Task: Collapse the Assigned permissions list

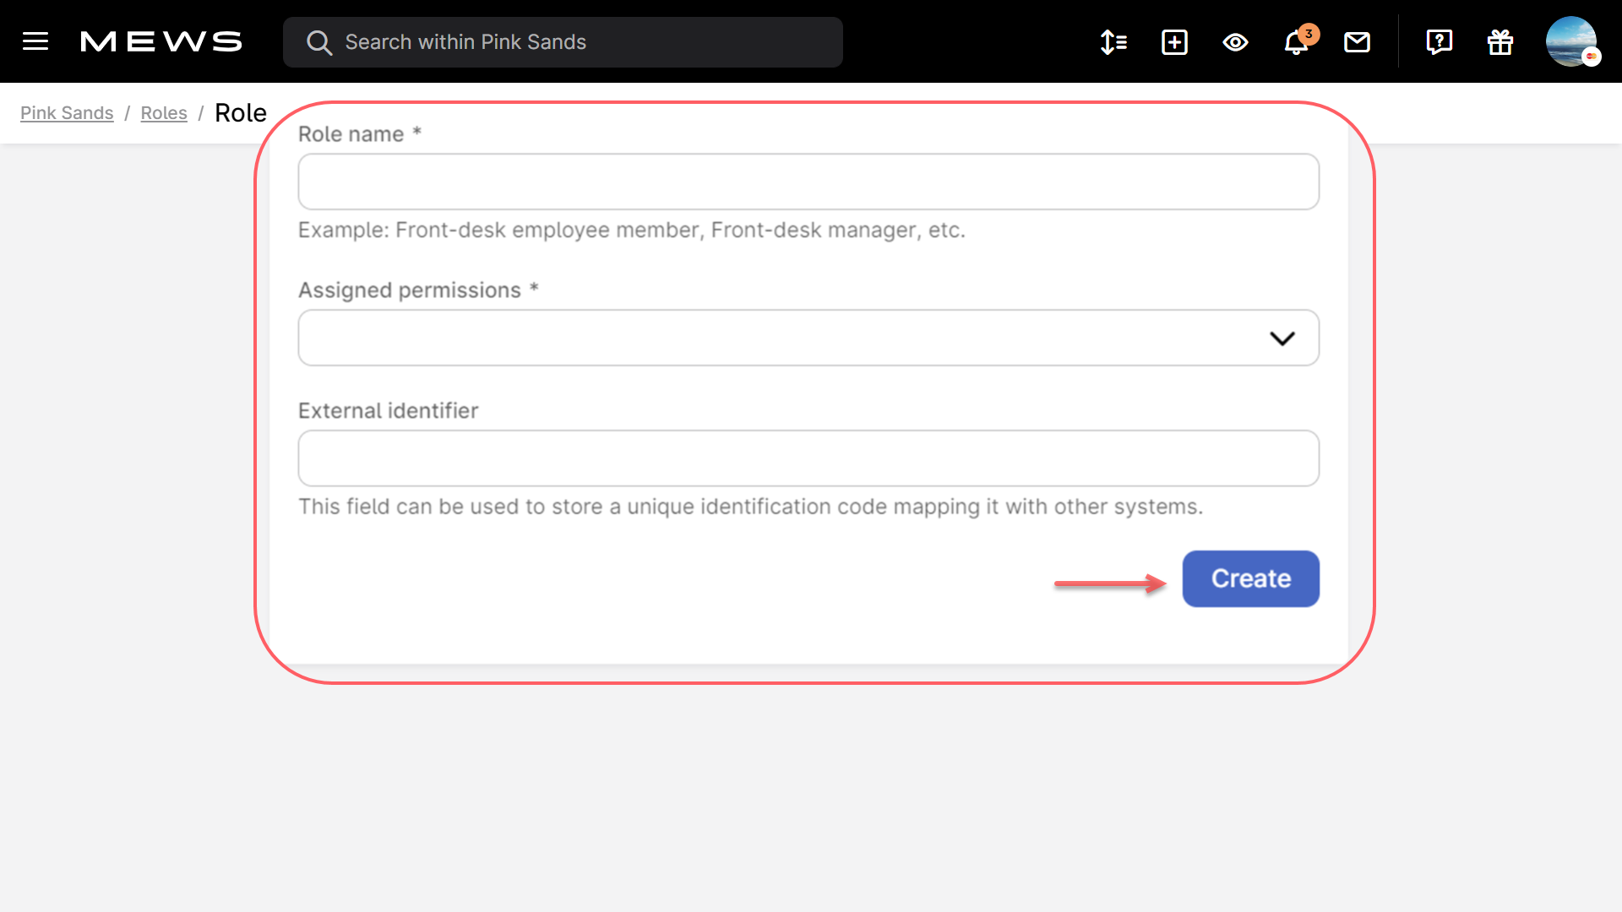Action: pyautogui.click(x=1282, y=338)
